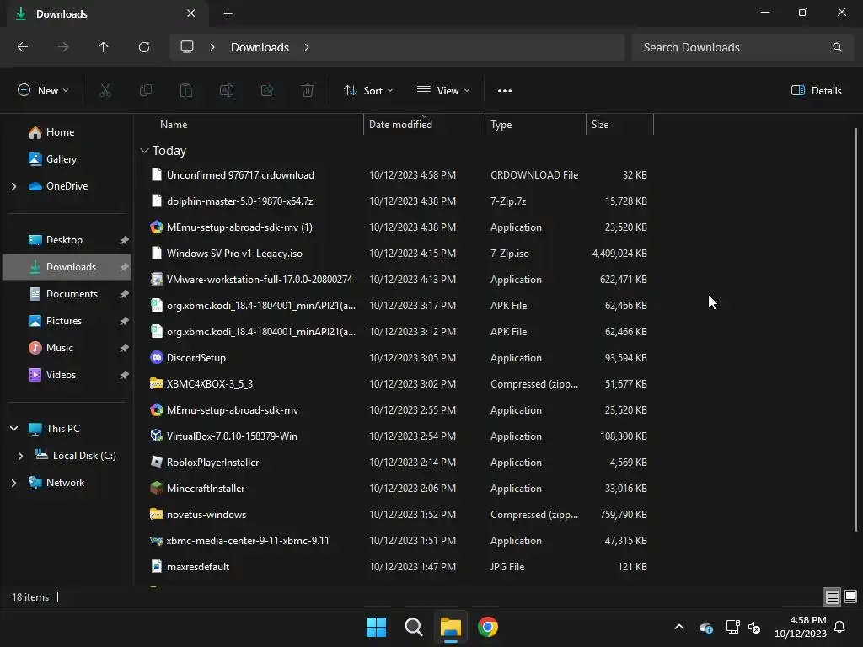Click the Copy icon in toolbar
Screen dimensions: 863x647
pyautogui.click(x=145, y=91)
